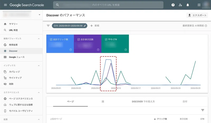This screenshot has height=123, width=211.
Task: Open the Google apps grid
Action: [x=199, y=5]
